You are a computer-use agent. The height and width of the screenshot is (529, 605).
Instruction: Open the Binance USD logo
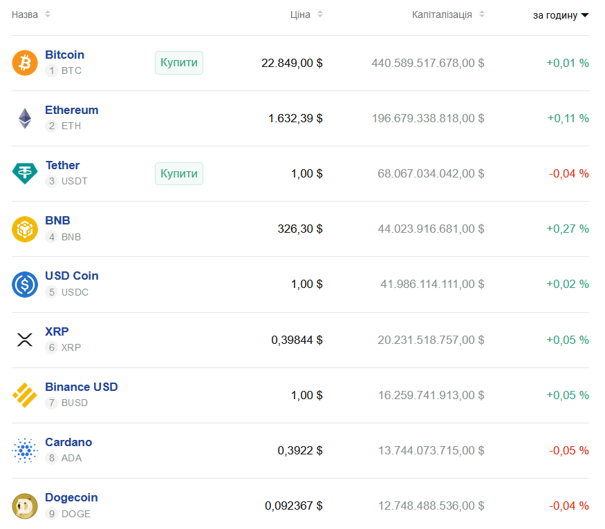pyautogui.click(x=25, y=395)
